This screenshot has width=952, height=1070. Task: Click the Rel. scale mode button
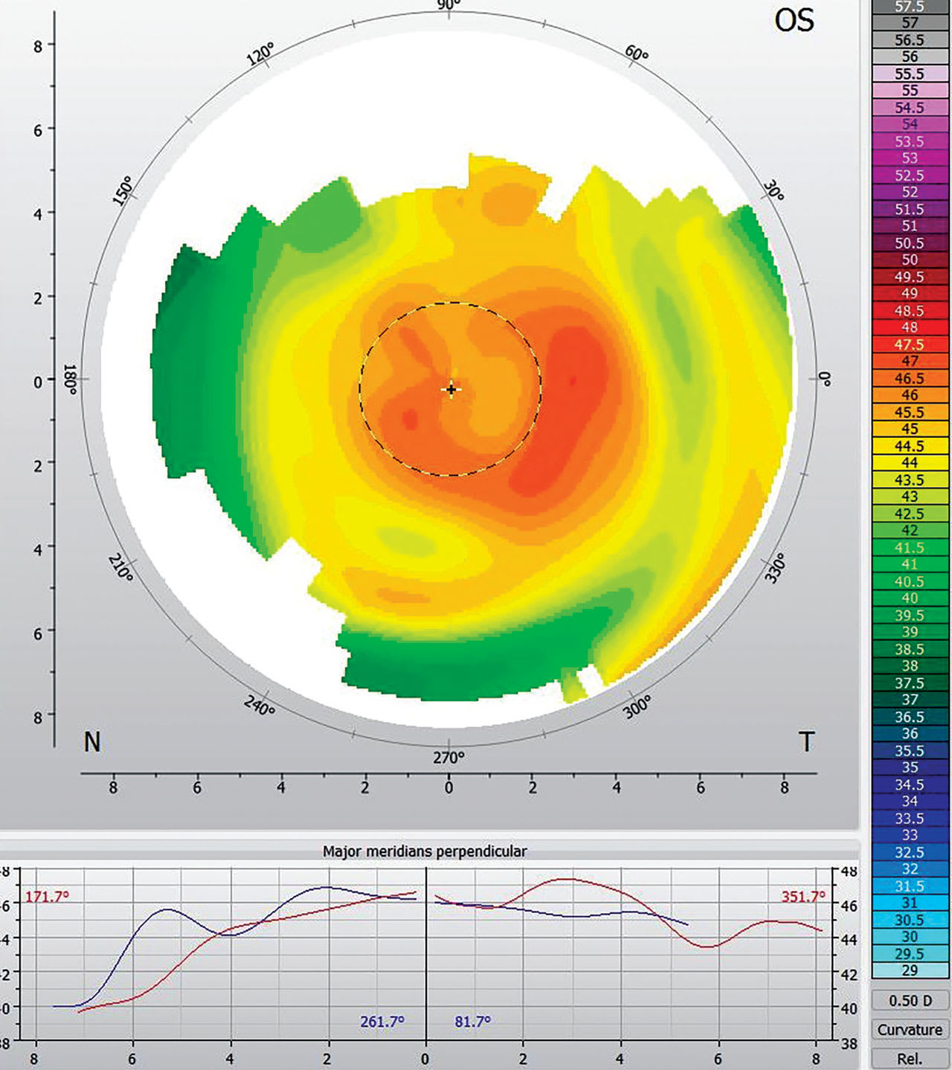coord(910,1059)
